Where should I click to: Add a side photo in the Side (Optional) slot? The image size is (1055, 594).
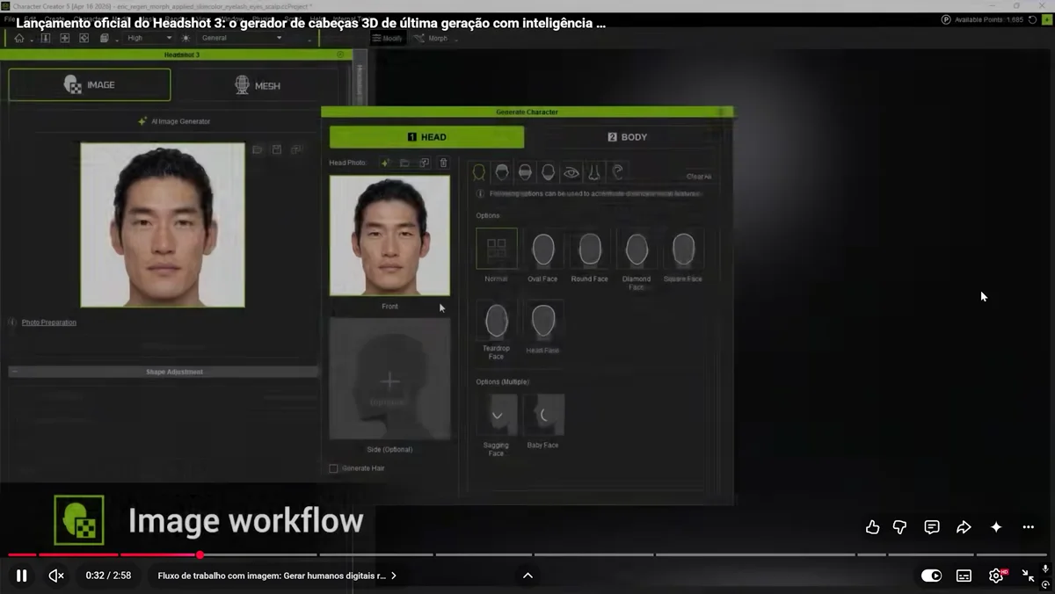click(x=389, y=380)
